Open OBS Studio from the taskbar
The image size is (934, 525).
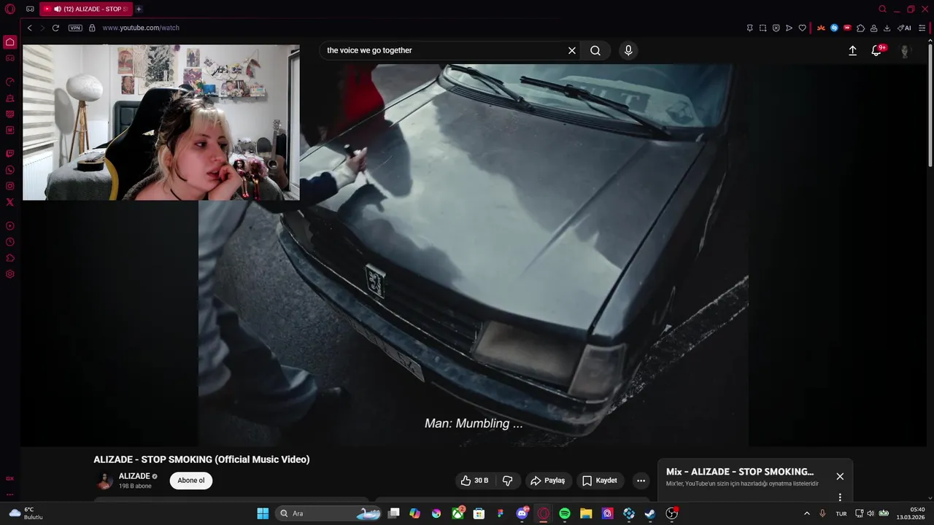671,513
